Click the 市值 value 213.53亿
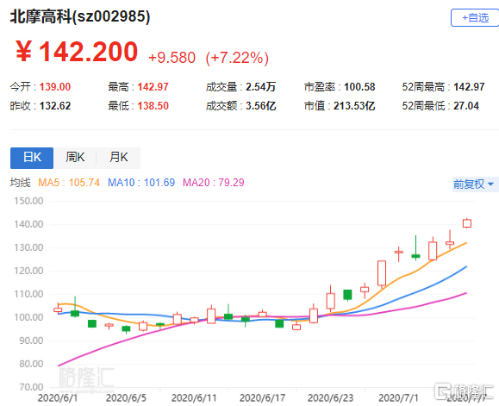The height and width of the screenshot is (406, 499). (354, 106)
